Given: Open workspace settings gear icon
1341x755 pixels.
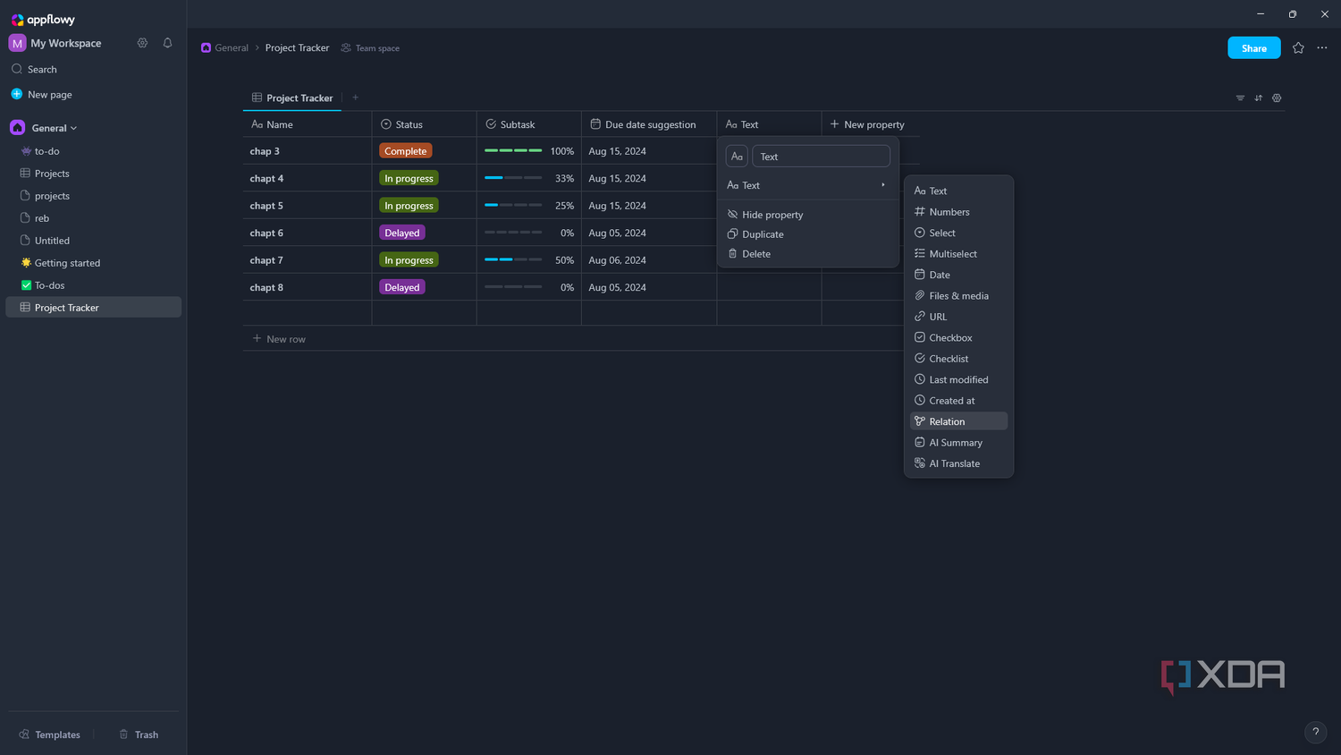Looking at the screenshot, I should [142, 43].
